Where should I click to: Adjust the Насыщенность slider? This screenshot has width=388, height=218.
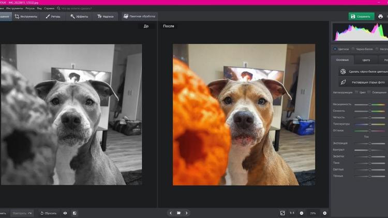click(x=370, y=105)
